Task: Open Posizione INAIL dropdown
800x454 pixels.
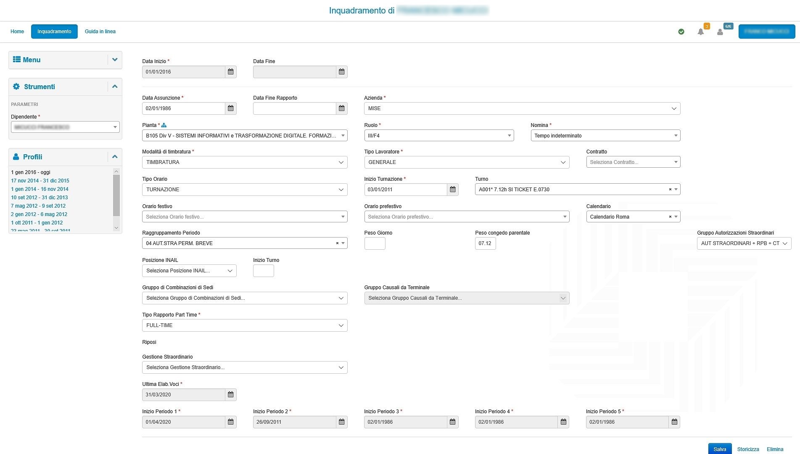Action: [189, 271]
